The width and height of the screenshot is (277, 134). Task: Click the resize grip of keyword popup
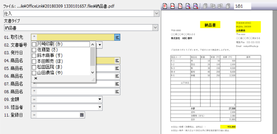[94, 80]
